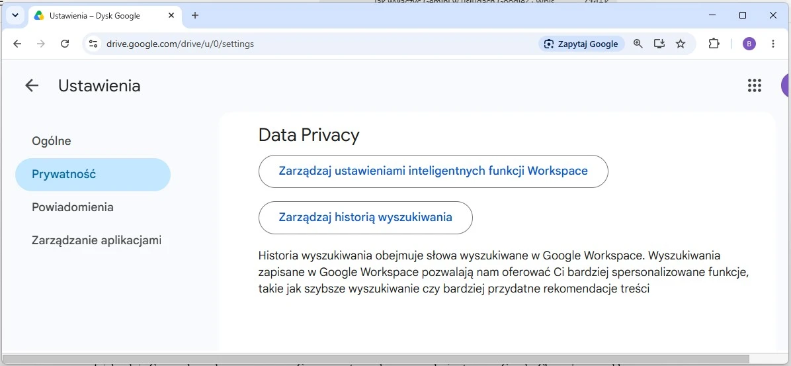This screenshot has height=366, width=791.
Task: Open the Extensions puzzle icon
Action: (714, 44)
